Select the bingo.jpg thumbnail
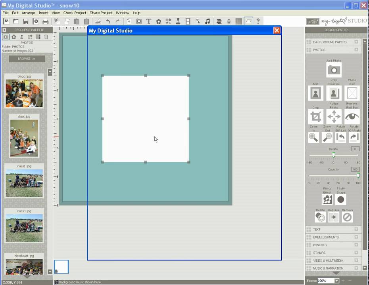This screenshot has height=285, width=369. pyautogui.click(x=24, y=93)
